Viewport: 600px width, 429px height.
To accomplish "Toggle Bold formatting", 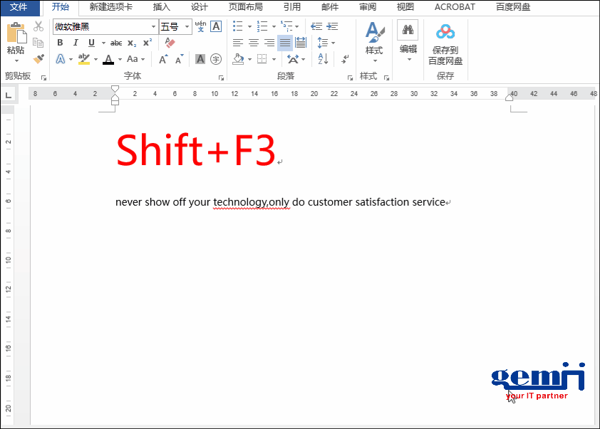I will (60, 42).
